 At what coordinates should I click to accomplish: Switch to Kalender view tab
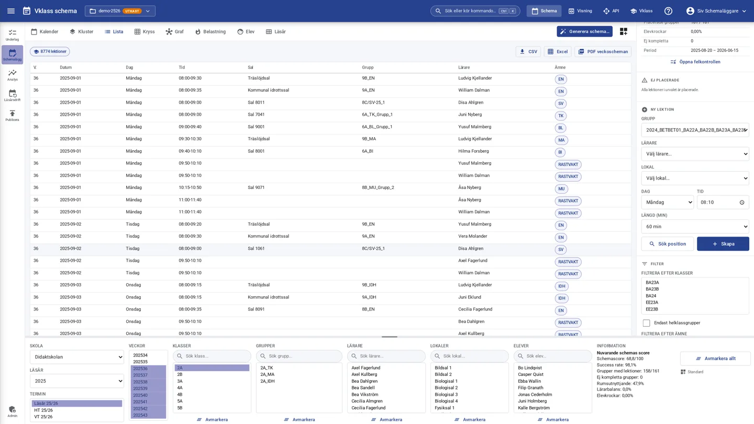coord(45,32)
